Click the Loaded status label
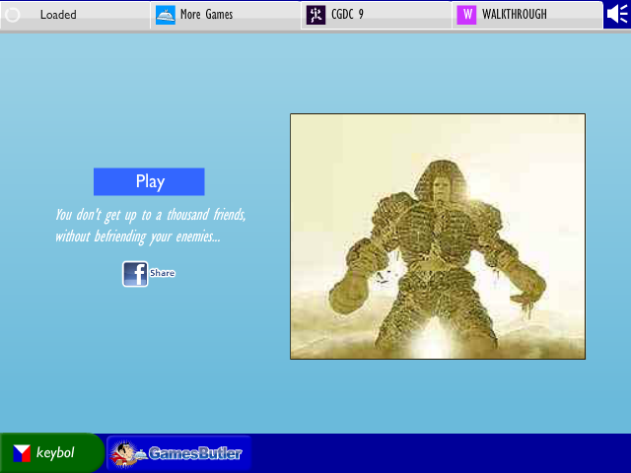 tap(58, 15)
